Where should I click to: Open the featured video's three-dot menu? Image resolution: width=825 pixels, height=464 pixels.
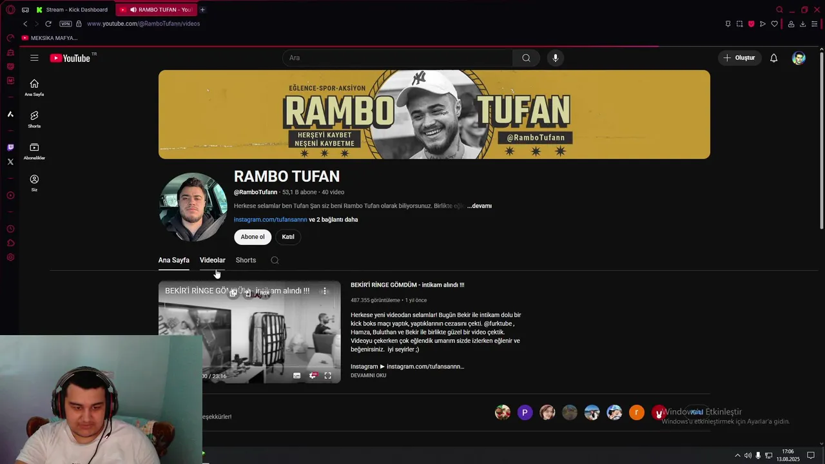[x=325, y=291]
